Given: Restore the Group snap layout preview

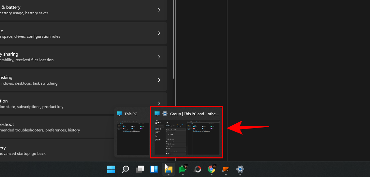Looking at the screenshot, I should (187, 137).
